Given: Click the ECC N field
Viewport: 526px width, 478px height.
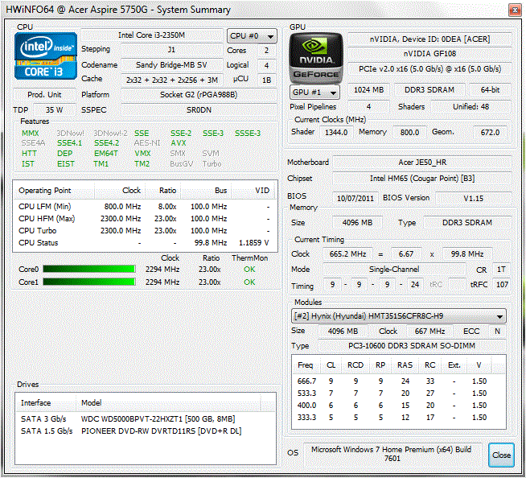Looking at the screenshot, I should 497,331.
